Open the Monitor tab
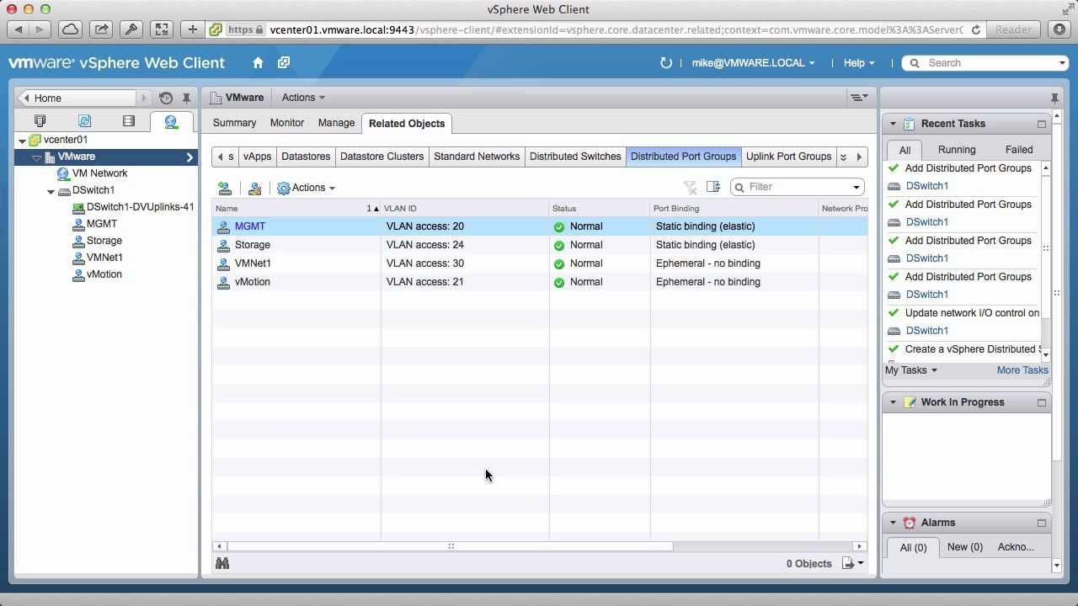Screen dimensions: 1078x606 click(x=287, y=123)
